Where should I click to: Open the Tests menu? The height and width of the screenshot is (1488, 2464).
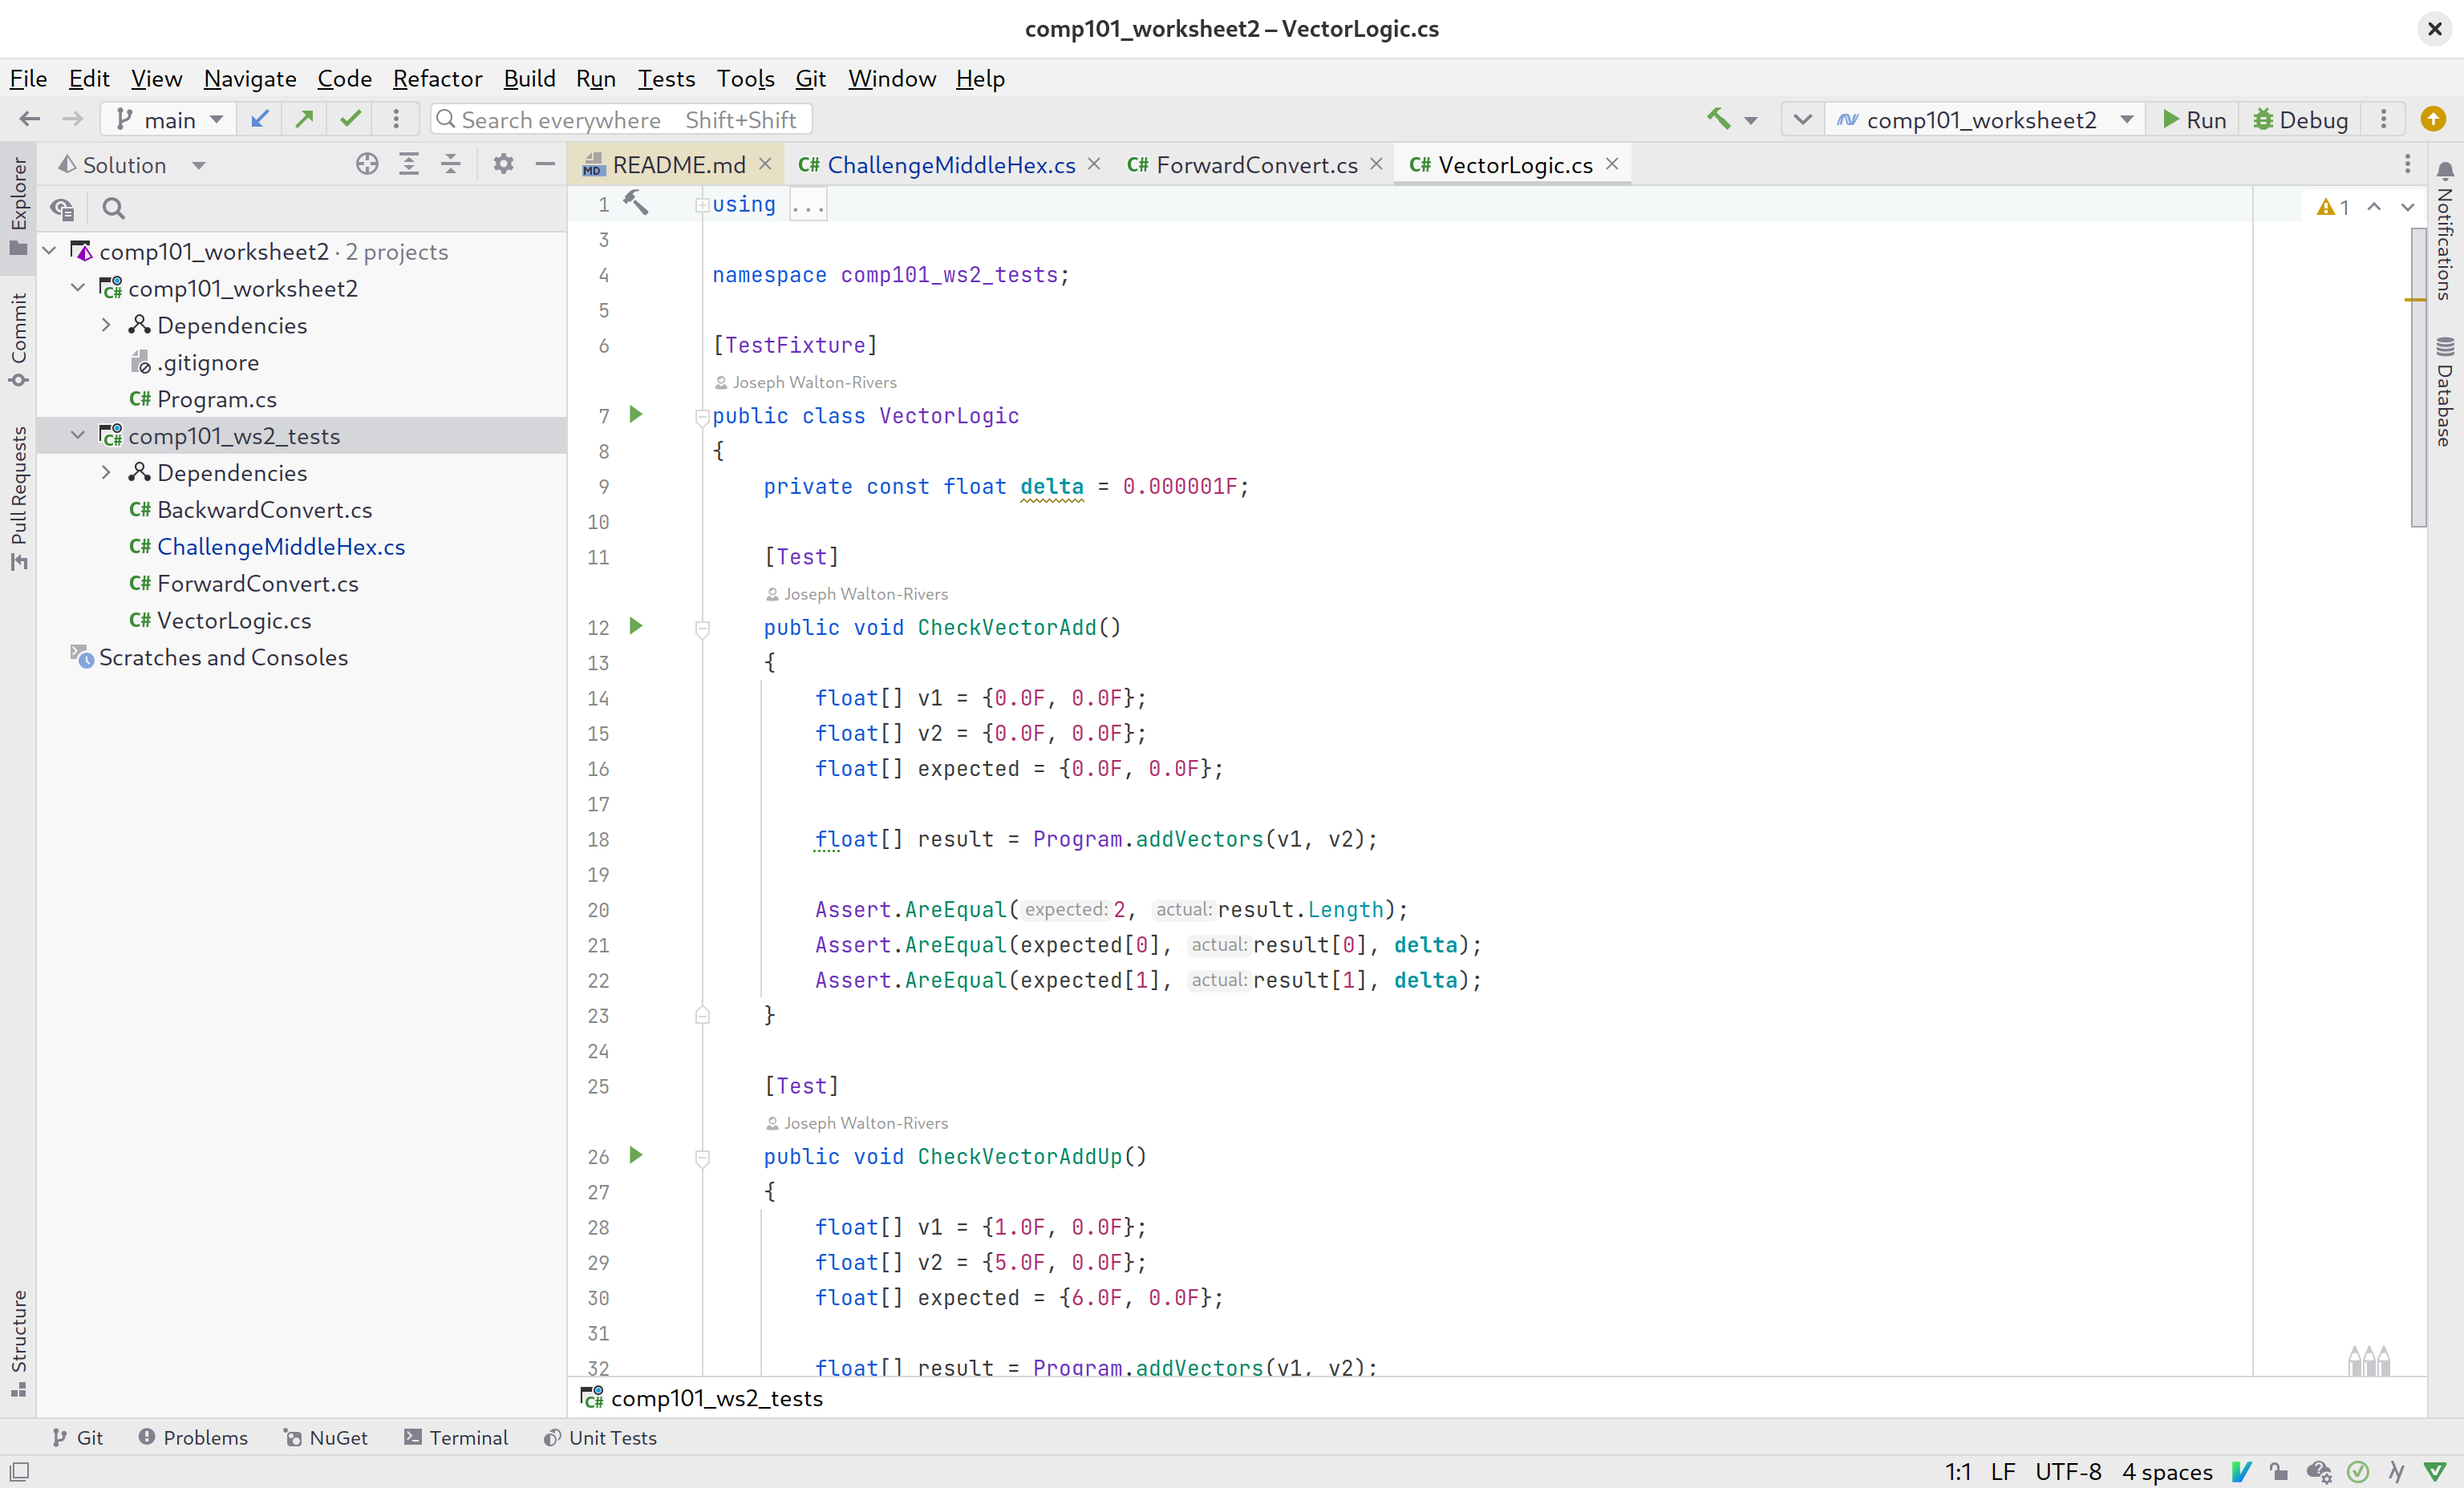[666, 78]
